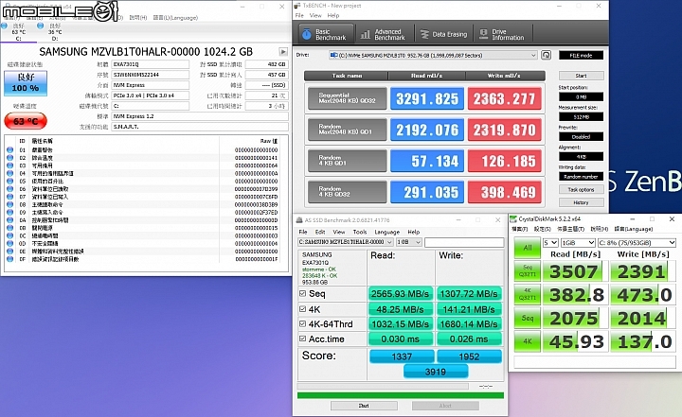
Task: Click the next-disk arrow beside SAMSUNG MZVLB1T0HALR
Action: coord(283,52)
